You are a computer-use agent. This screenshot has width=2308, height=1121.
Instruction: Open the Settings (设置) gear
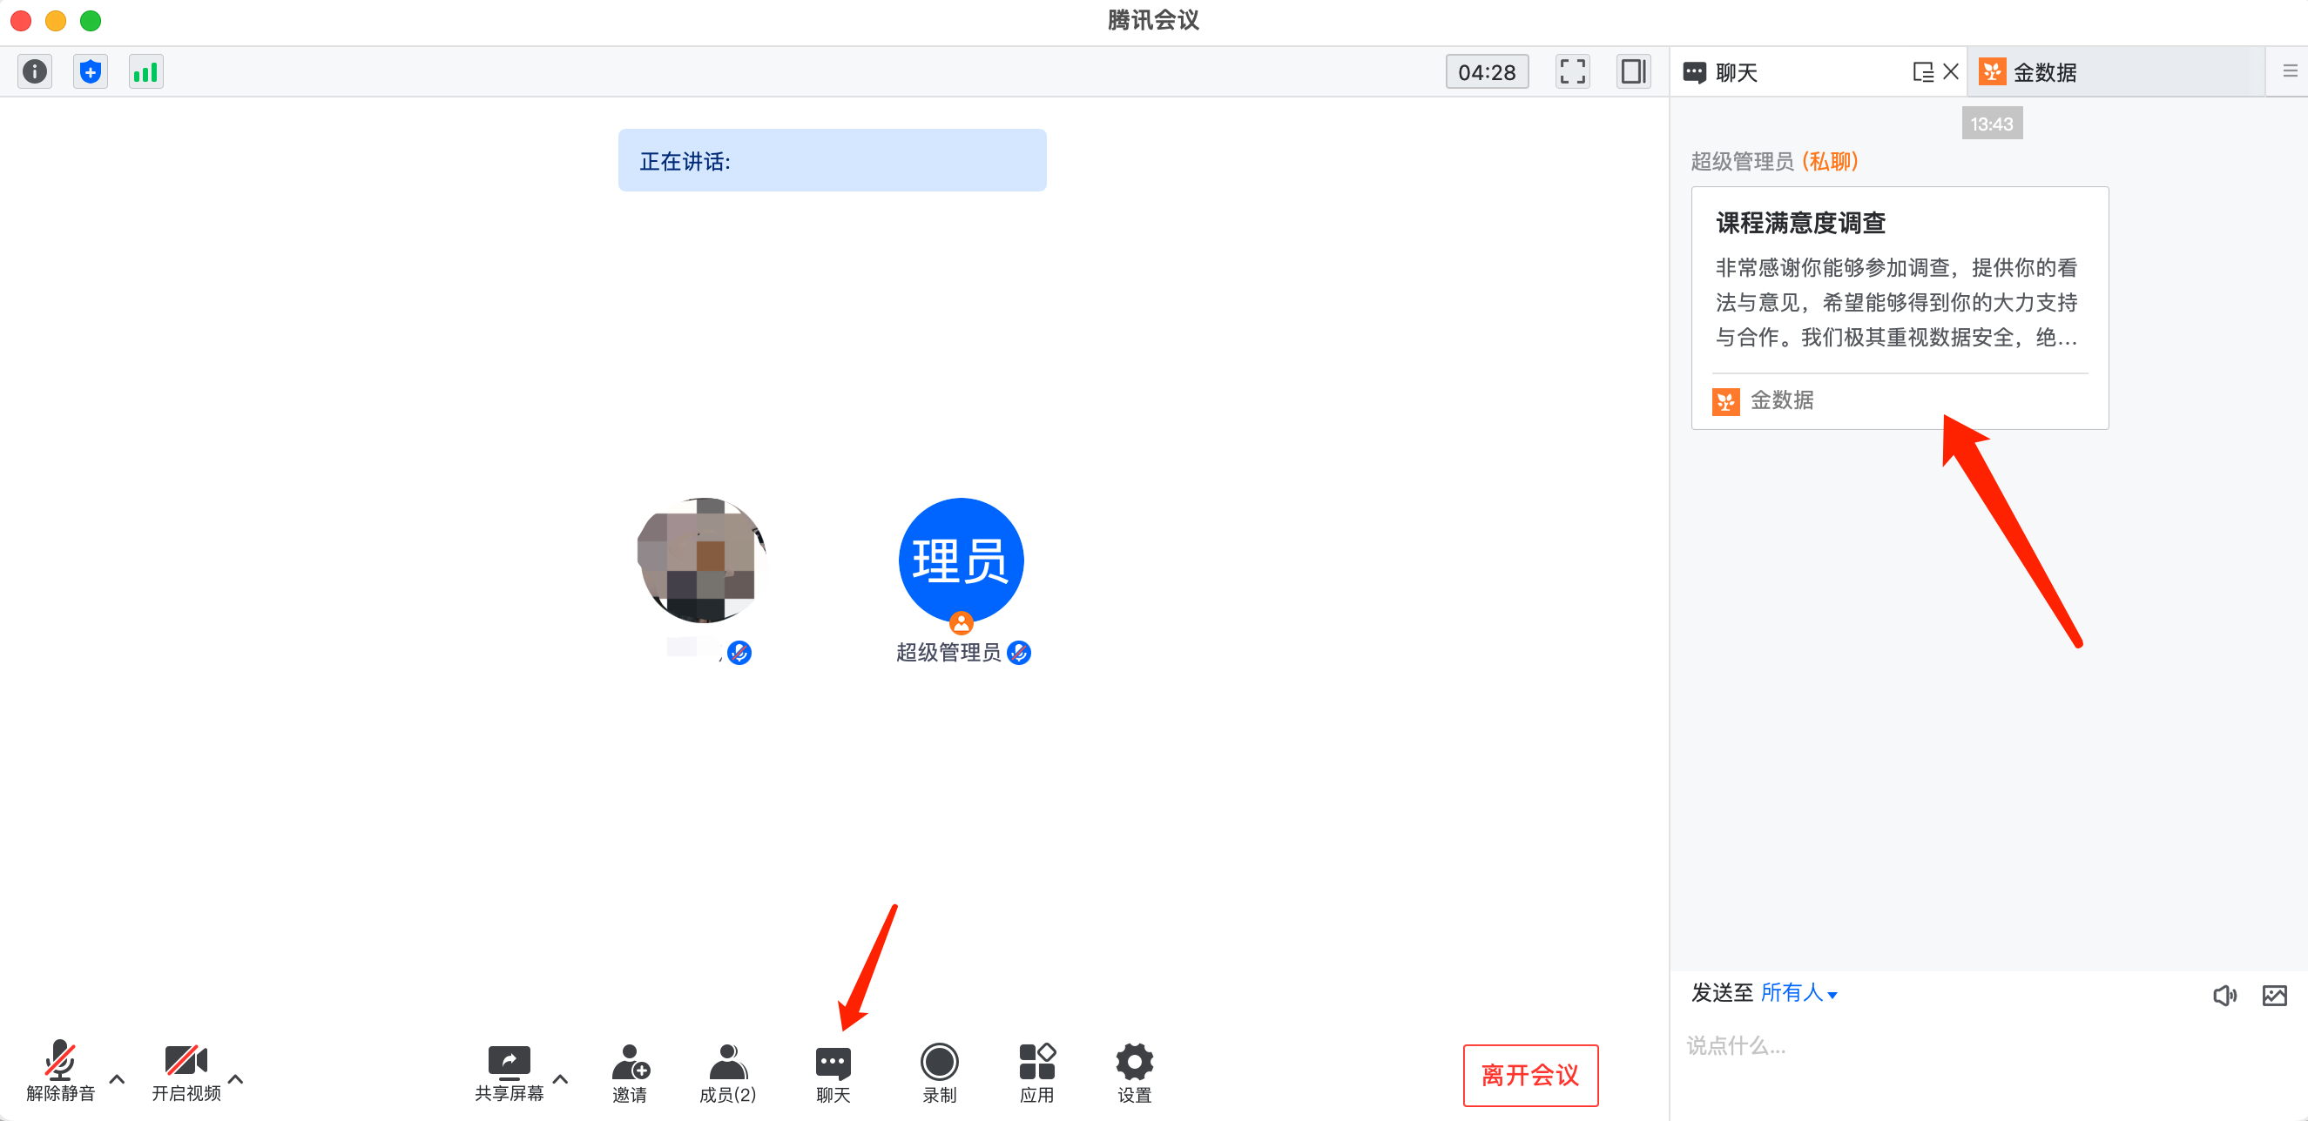(1133, 1071)
